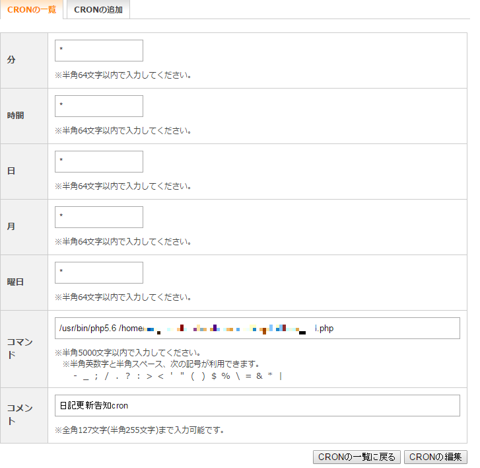Image resolution: width=480 pixels, height=468 pixels.
Task: Focus the 時間 (hour) input field
Action: pyautogui.click(x=99, y=106)
